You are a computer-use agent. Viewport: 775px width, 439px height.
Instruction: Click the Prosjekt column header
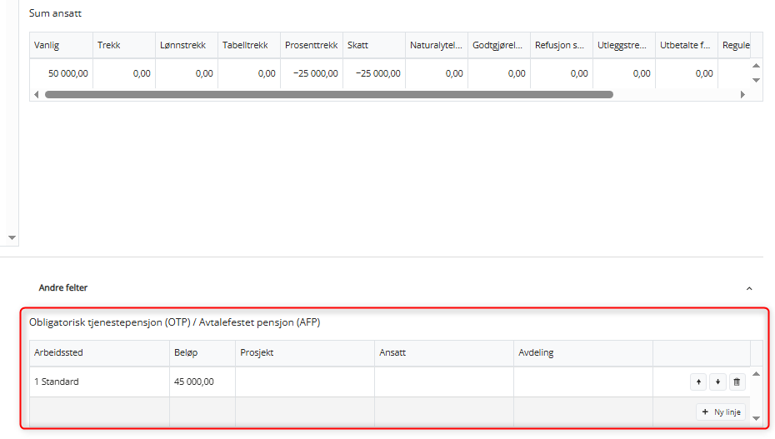(304, 353)
